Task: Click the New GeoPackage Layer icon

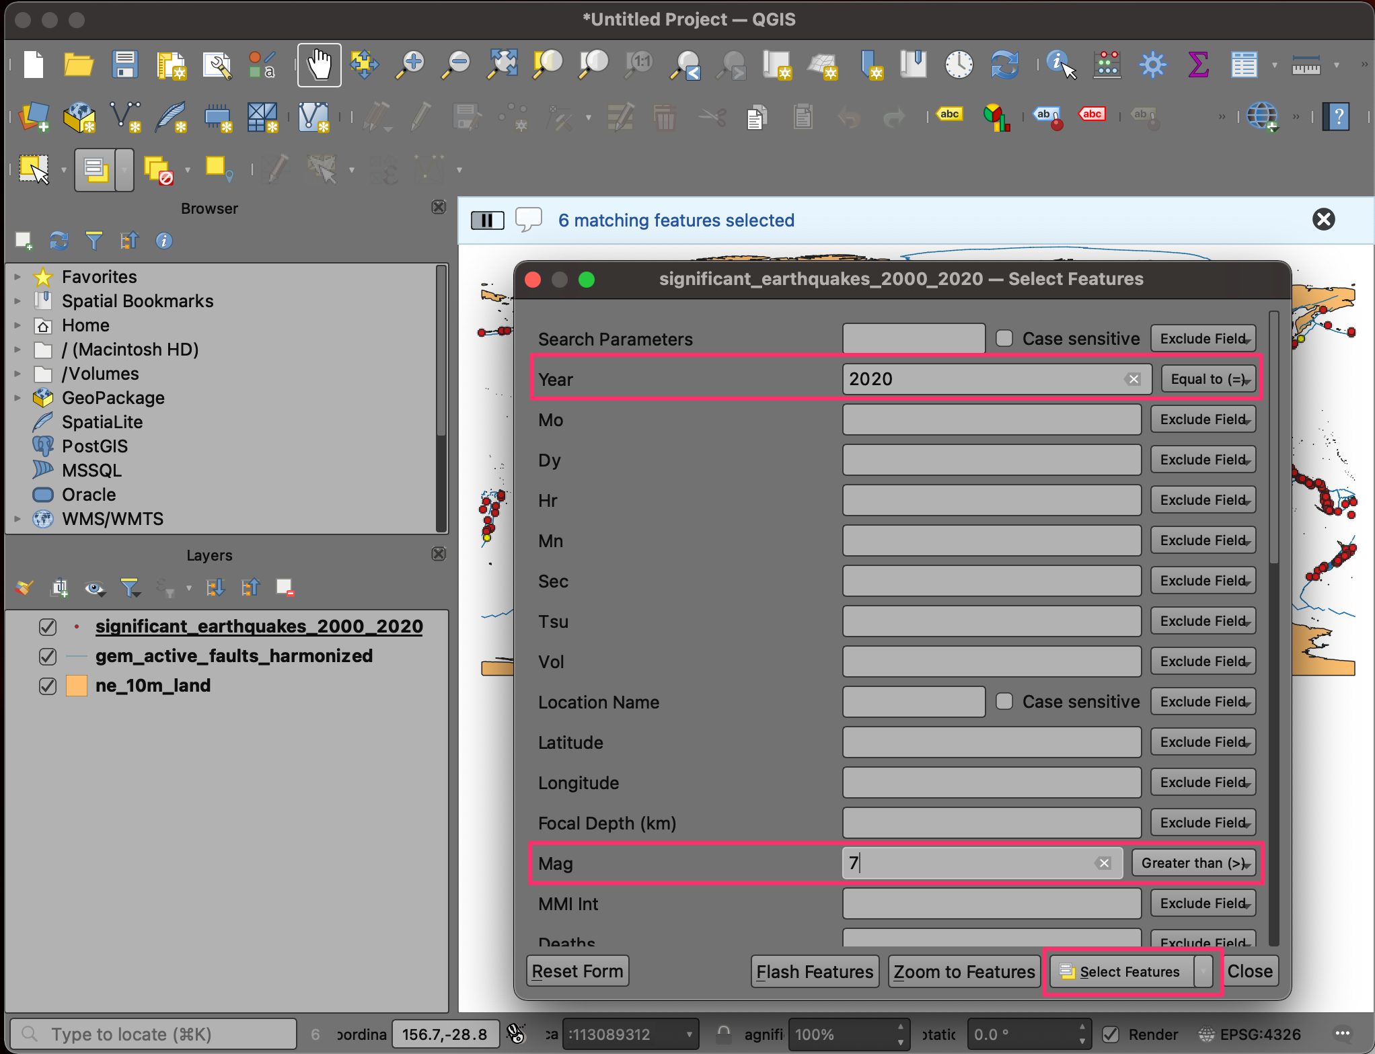Action: pyautogui.click(x=79, y=117)
